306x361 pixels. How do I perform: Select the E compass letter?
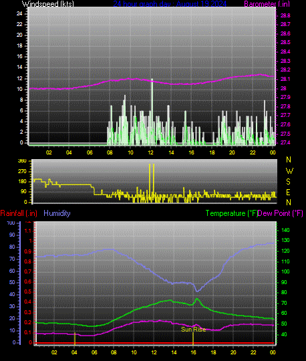[x=288, y=193]
